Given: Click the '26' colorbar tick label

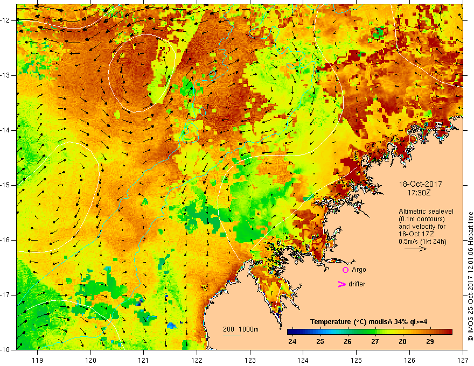Looking at the screenshot, I should [347, 342].
